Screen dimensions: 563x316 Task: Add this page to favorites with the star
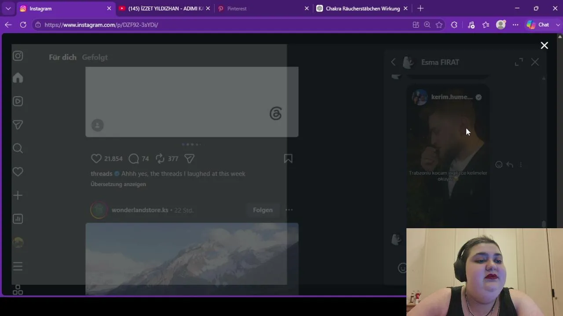(x=439, y=25)
